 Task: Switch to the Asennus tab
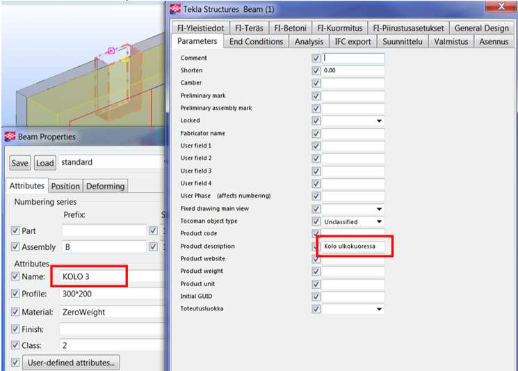494,42
